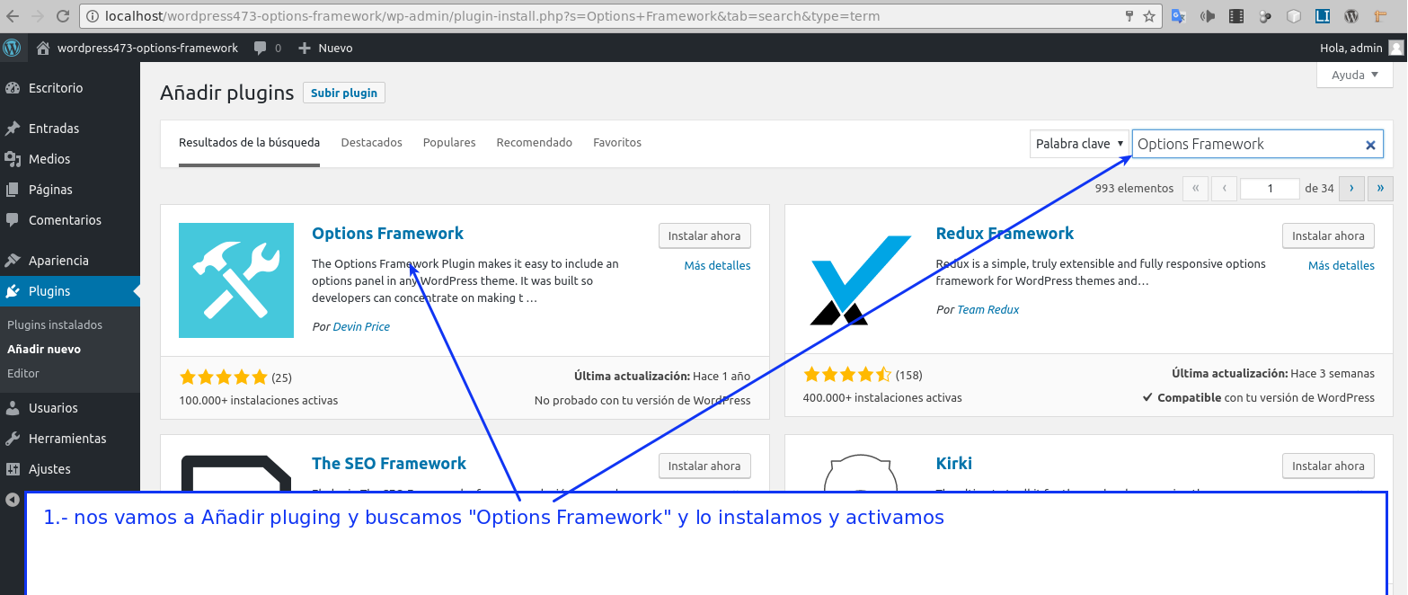Switch to Resultados de la búsqueda tab

pos(249,143)
